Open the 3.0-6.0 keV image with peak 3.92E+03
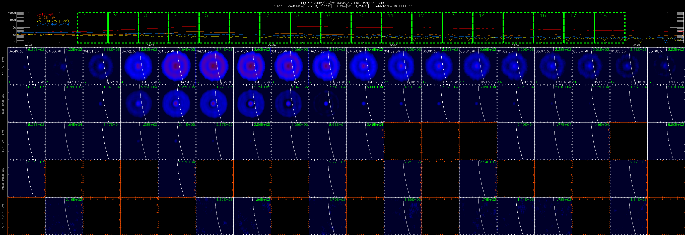 pyautogui.click(x=139, y=66)
